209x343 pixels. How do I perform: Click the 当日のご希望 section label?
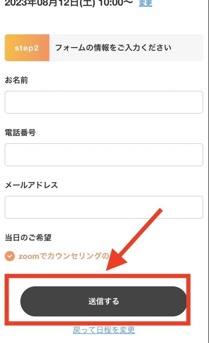(28, 238)
